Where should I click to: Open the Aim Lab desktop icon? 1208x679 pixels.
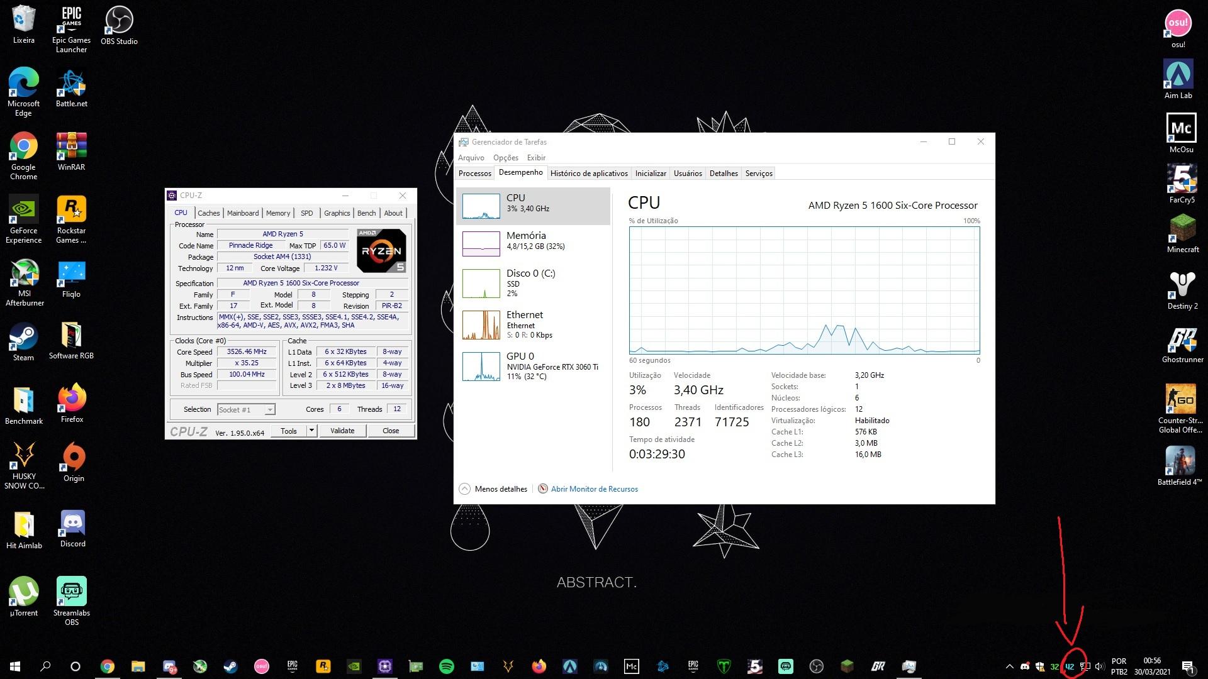(1178, 79)
